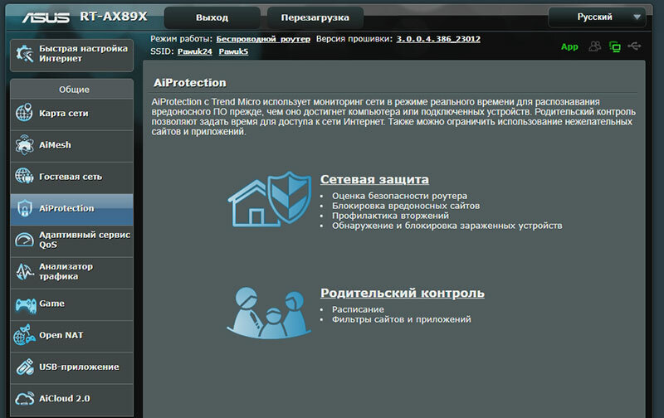The height and width of the screenshot is (418, 664).
Task: Open Game menu item
Action: click(71, 304)
